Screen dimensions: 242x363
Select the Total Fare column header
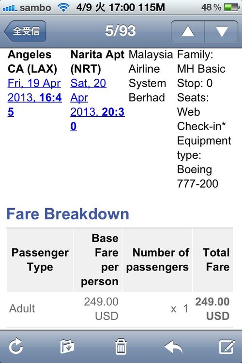(x=213, y=260)
